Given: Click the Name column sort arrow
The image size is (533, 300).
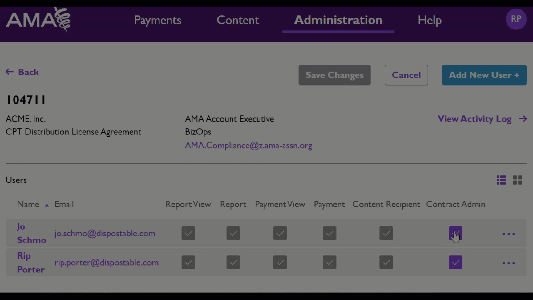Looking at the screenshot, I should click(47, 205).
